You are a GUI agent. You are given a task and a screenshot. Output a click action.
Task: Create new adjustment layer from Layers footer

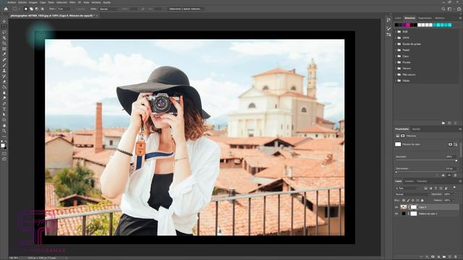pos(438,257)
